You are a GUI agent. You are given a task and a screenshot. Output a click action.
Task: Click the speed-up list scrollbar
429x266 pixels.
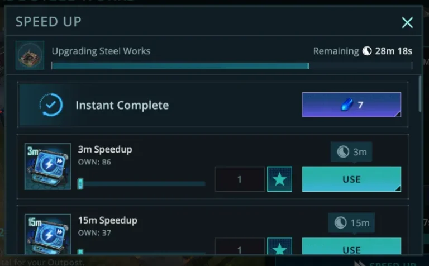[420, 95]
